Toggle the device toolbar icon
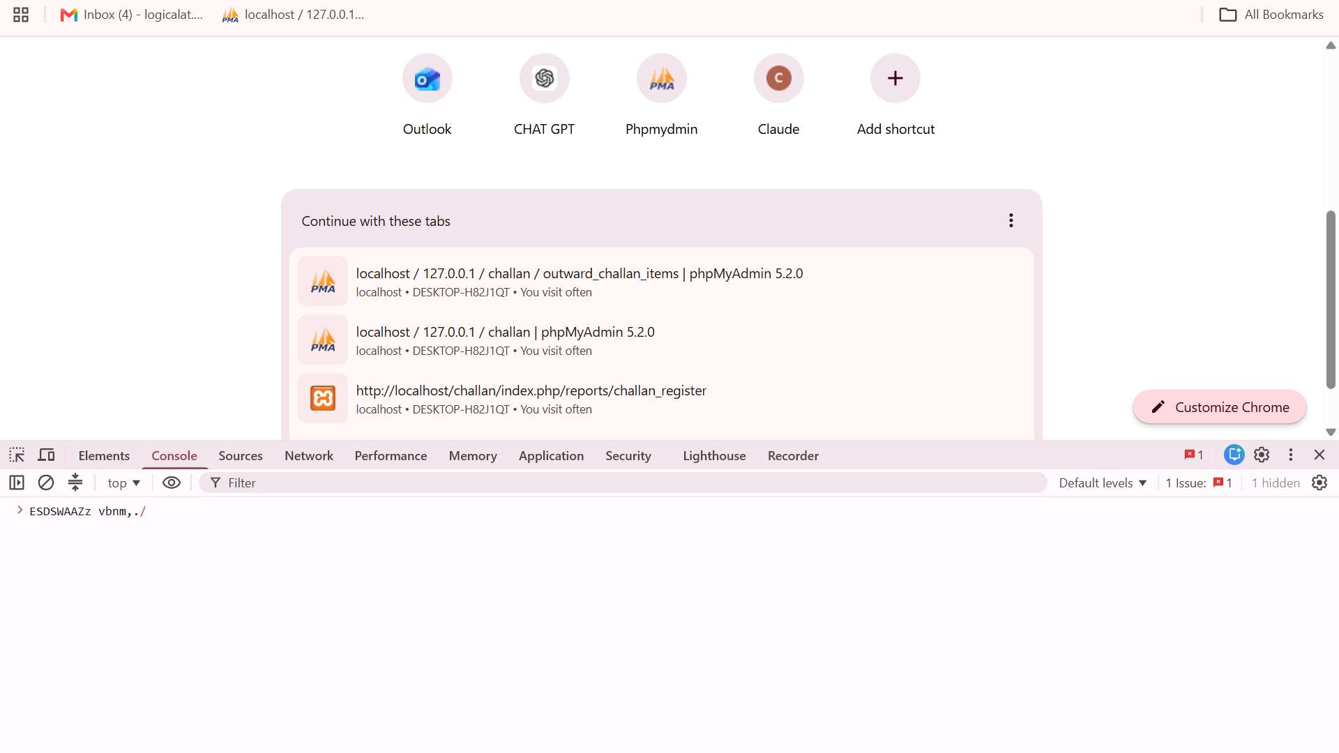The width and height of the screenshot is (1339, 753). (x=46, y=455)
